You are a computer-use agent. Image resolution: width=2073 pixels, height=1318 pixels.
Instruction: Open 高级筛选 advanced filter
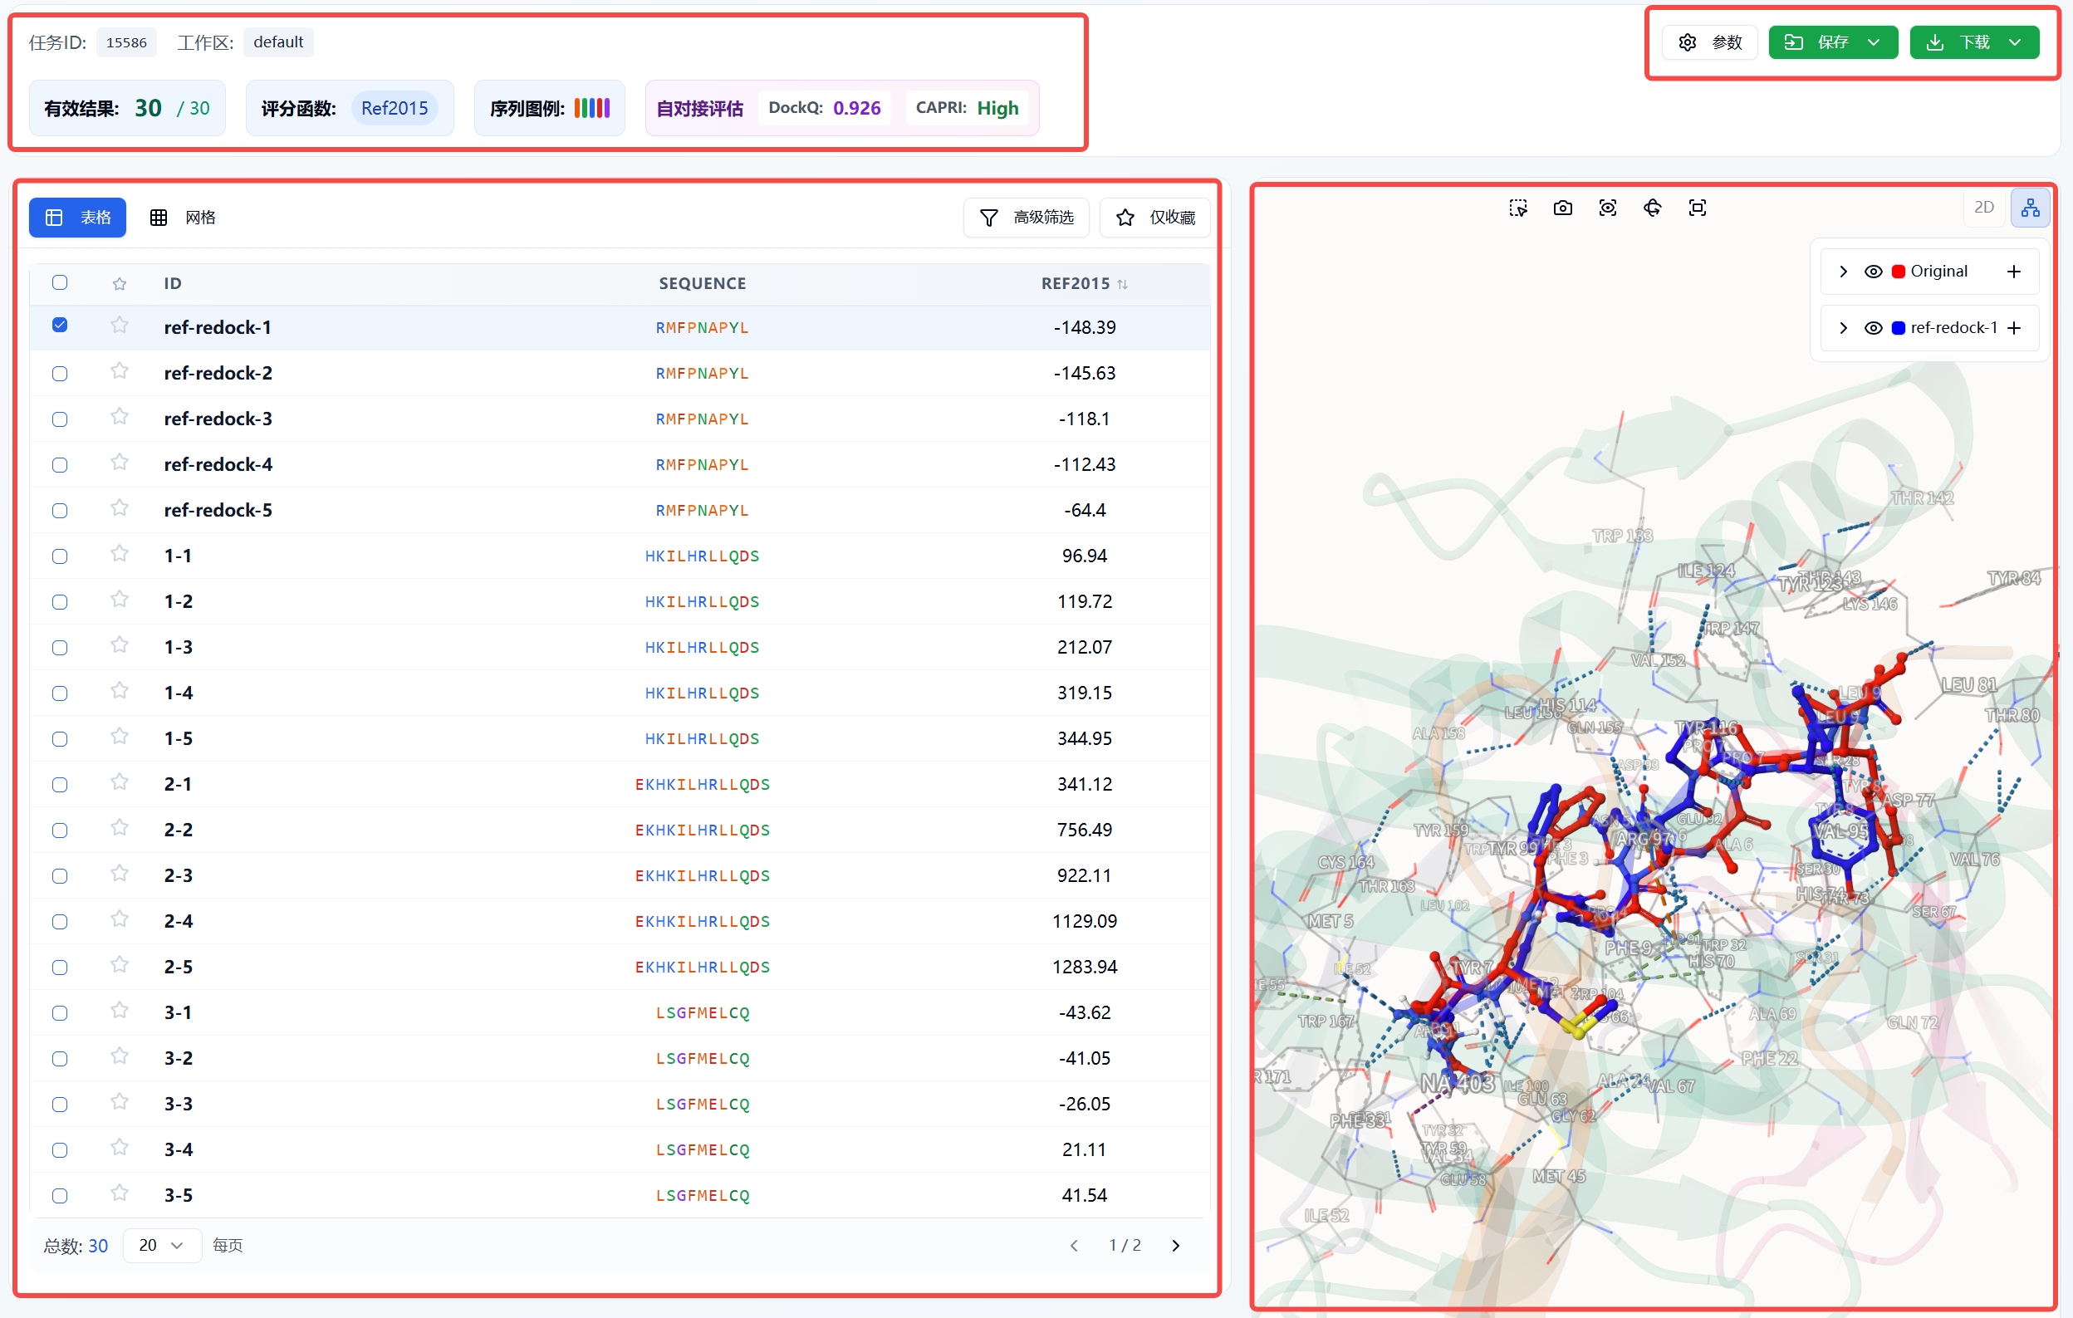(x=1027, y=218)
